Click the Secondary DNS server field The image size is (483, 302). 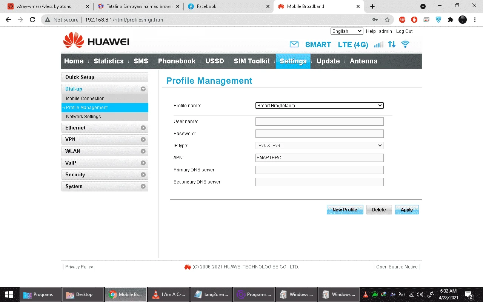tap(319, 182)
